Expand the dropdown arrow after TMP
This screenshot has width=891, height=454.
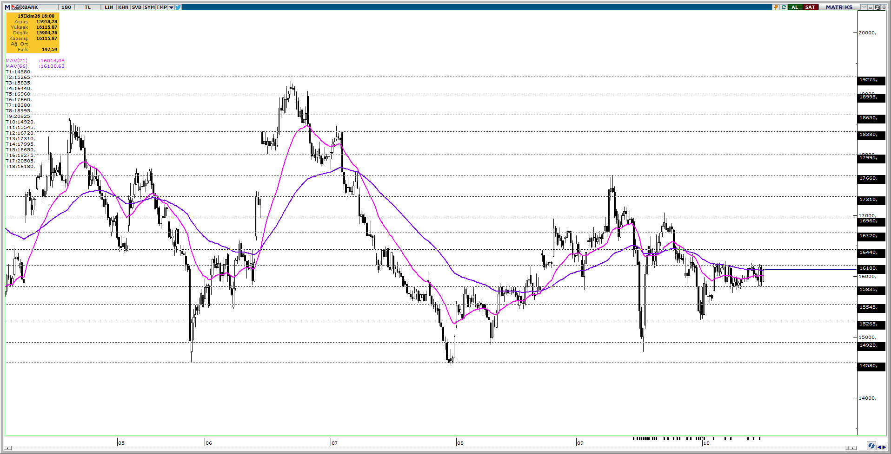pos(171,7)
